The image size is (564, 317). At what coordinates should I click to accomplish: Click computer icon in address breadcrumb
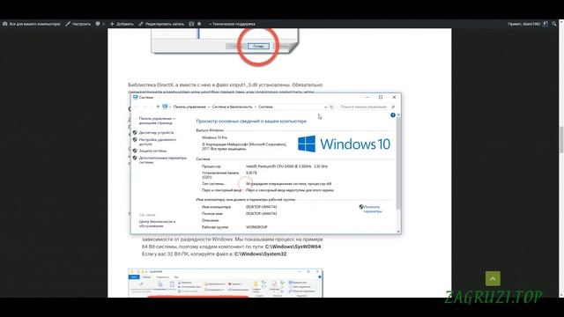(165, 107)
